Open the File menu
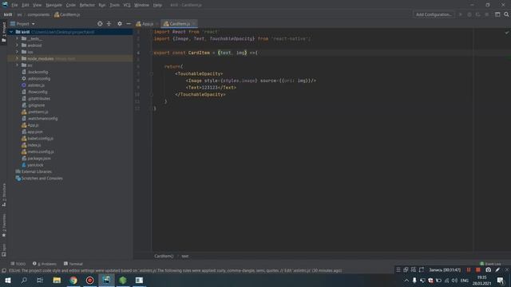 [14, 5]
